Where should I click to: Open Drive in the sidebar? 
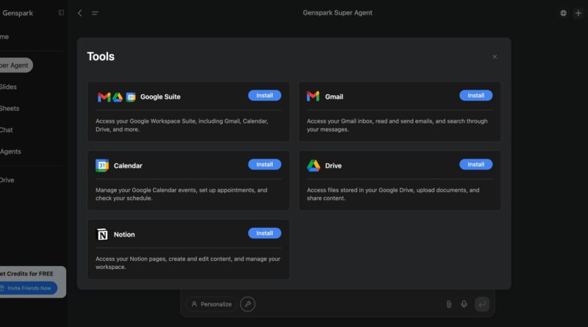coord(7,180)
